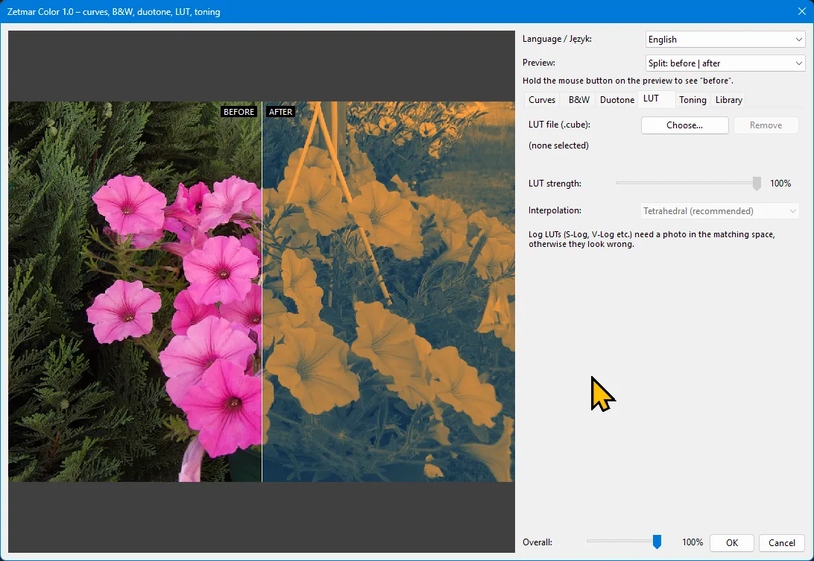Click the "LUT file (.cube):" label
The width and height of the screenshot is (814, 561).
point(559,125)
